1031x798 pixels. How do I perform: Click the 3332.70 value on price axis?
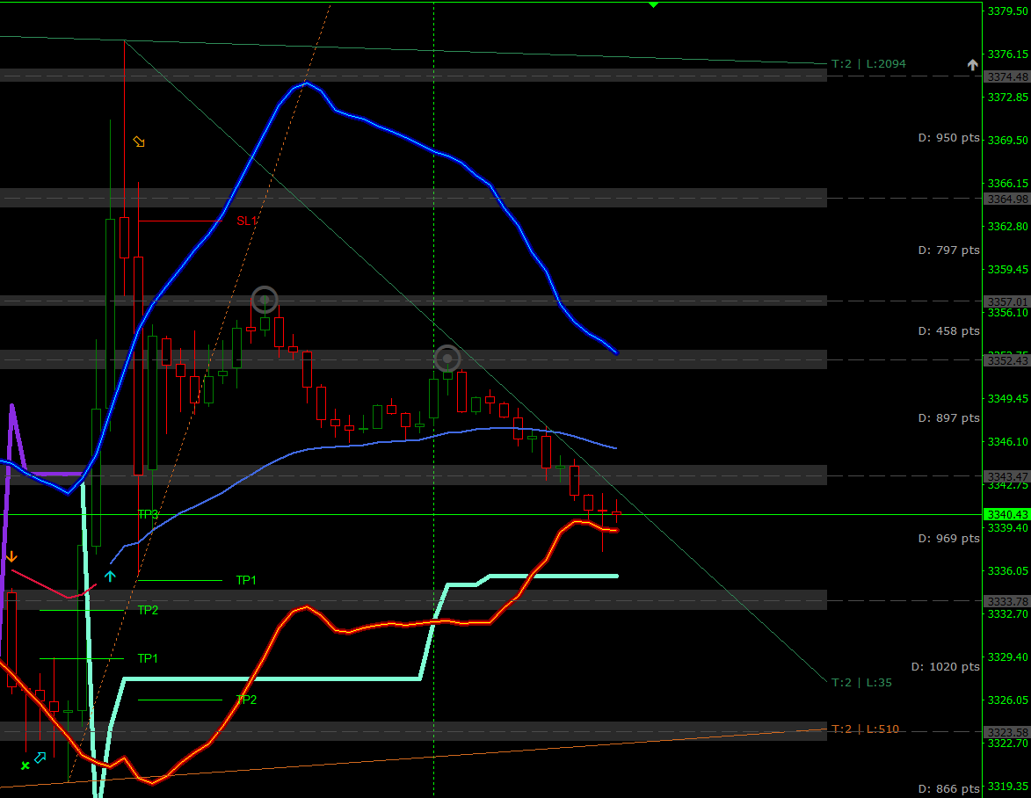tap(1008, 614)
